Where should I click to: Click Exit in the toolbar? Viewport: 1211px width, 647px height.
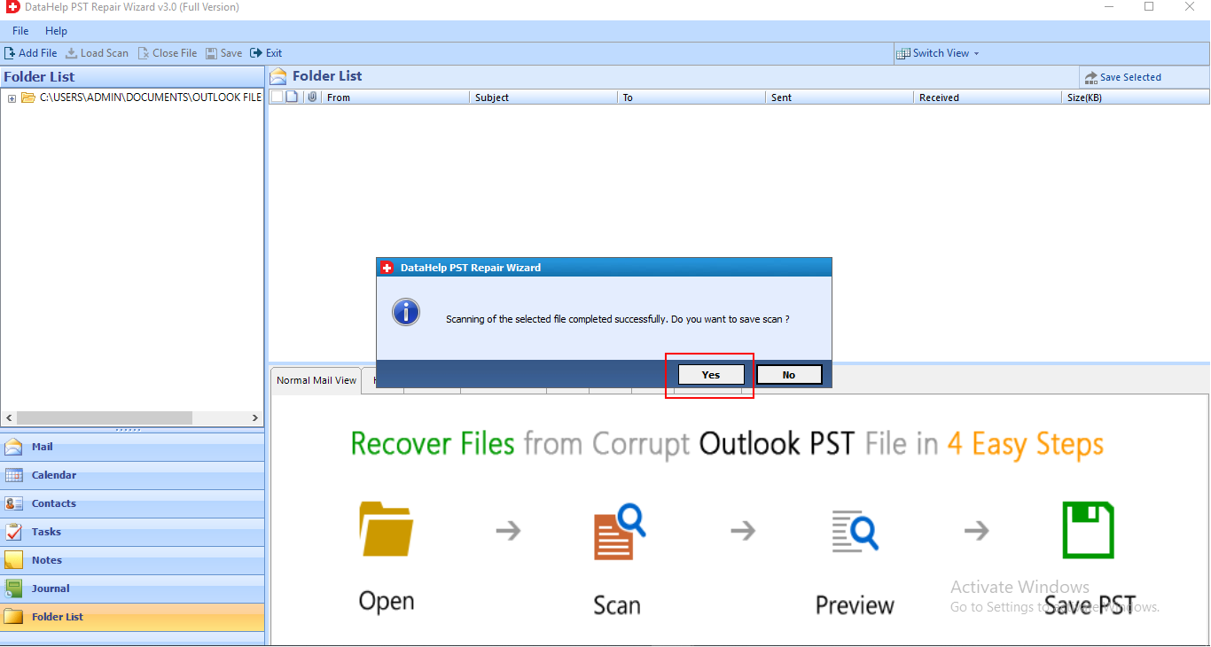tap(266, 53)
